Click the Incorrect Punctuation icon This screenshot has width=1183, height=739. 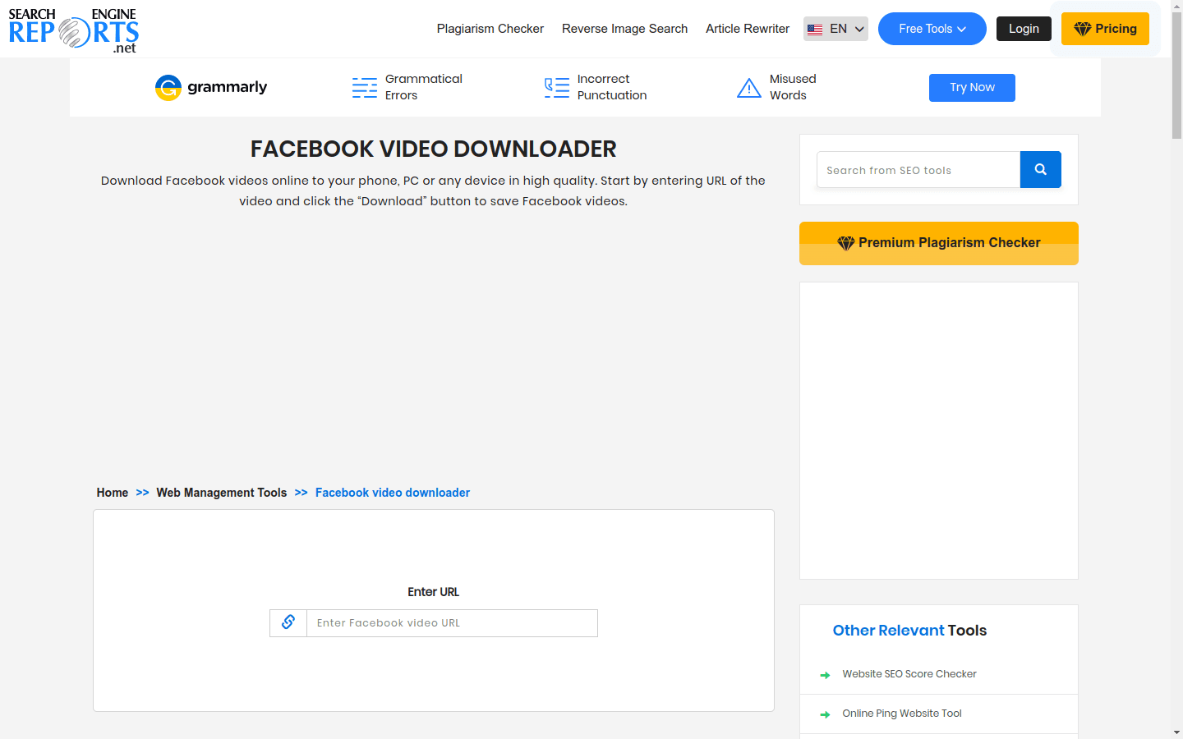point(555,87)
